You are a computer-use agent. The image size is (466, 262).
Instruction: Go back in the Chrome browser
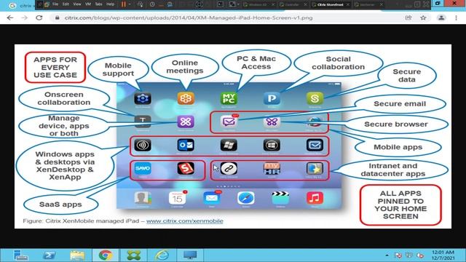click(10, 17)
